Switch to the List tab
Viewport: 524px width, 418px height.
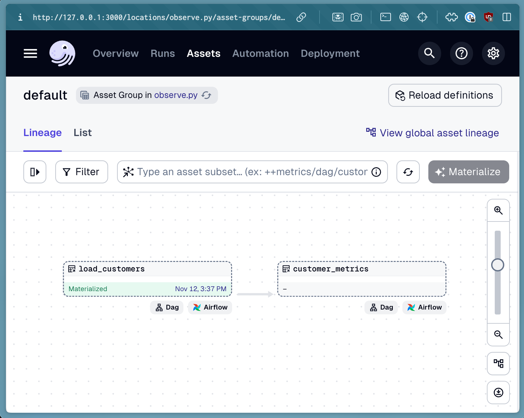pos(83,133)
